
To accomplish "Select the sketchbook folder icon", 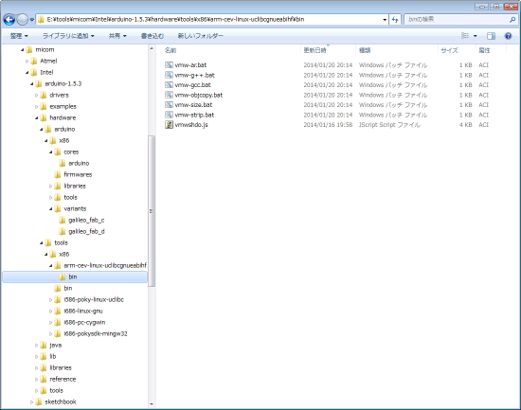I will pos(39,402).
